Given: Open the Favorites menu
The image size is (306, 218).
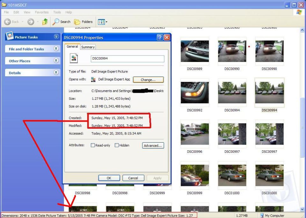Looking at the screenshot, I should (42, 12).
